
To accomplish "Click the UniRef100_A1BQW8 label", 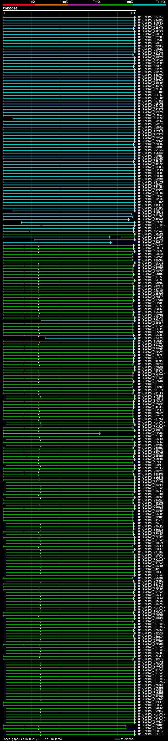I will 151,104.
